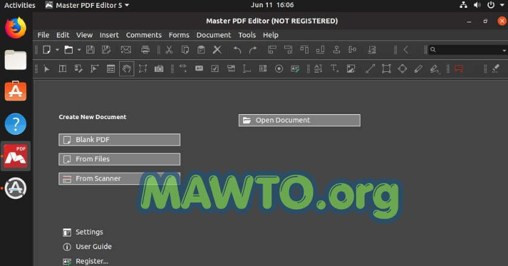Click the Print toolbar icon

(x=146, y=50)
